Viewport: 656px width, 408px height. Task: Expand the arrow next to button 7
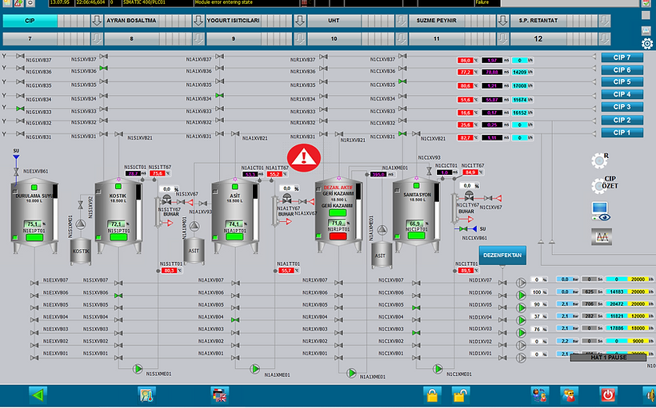(97, 39)
